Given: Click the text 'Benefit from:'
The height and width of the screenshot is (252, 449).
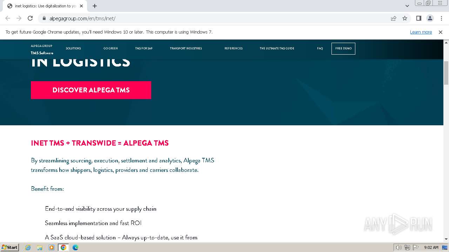Looking at the screenshot, I should [x=47, y=189].
